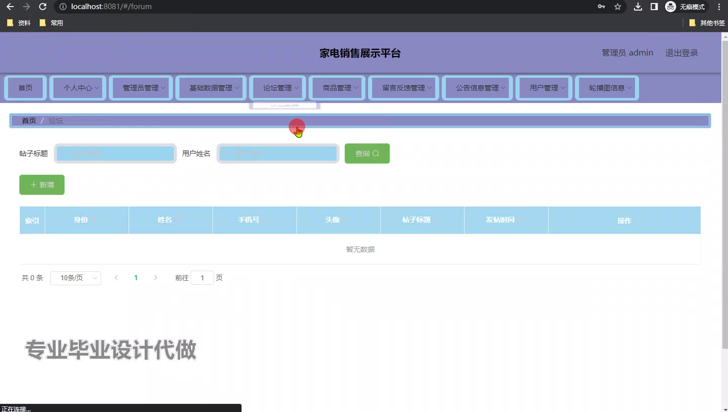
Task: Toggle the browser side panel icon
Action: coord(654,7)
